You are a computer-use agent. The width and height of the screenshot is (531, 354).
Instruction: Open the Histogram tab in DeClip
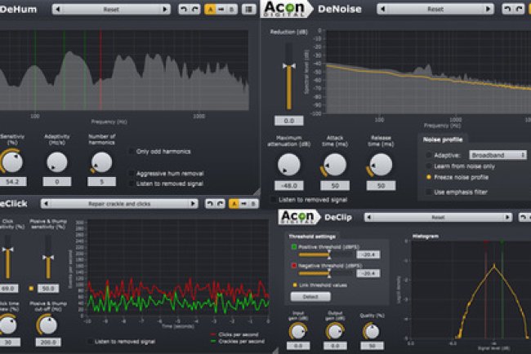pos(426,237)
